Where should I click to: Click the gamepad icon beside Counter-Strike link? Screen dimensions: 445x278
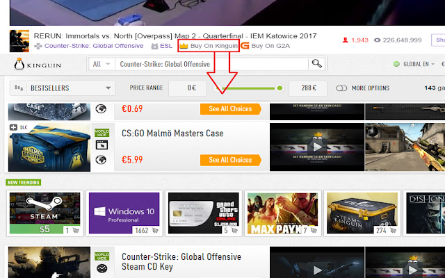coord(38,46)
